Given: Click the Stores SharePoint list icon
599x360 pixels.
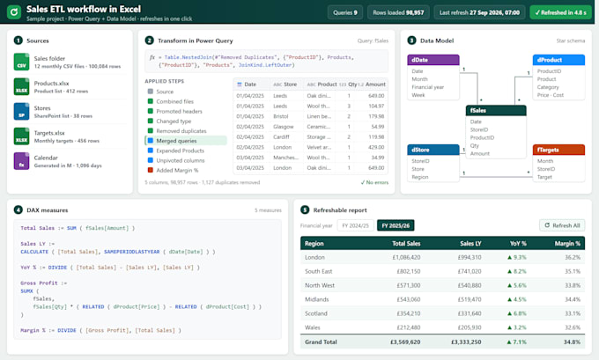Looking at the screenshot, I should (x=21, y=112).
